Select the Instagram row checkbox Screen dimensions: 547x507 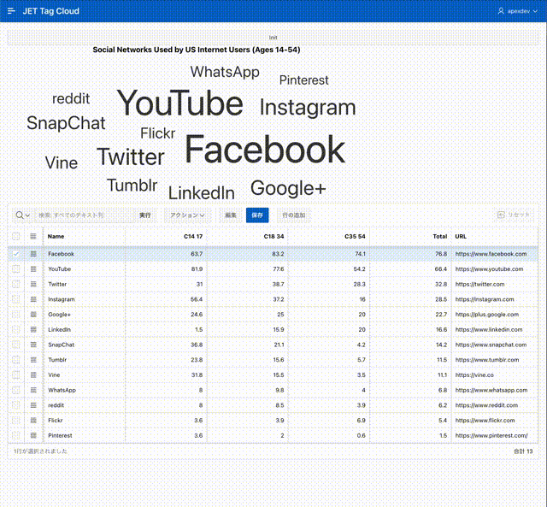click(15, 299)
